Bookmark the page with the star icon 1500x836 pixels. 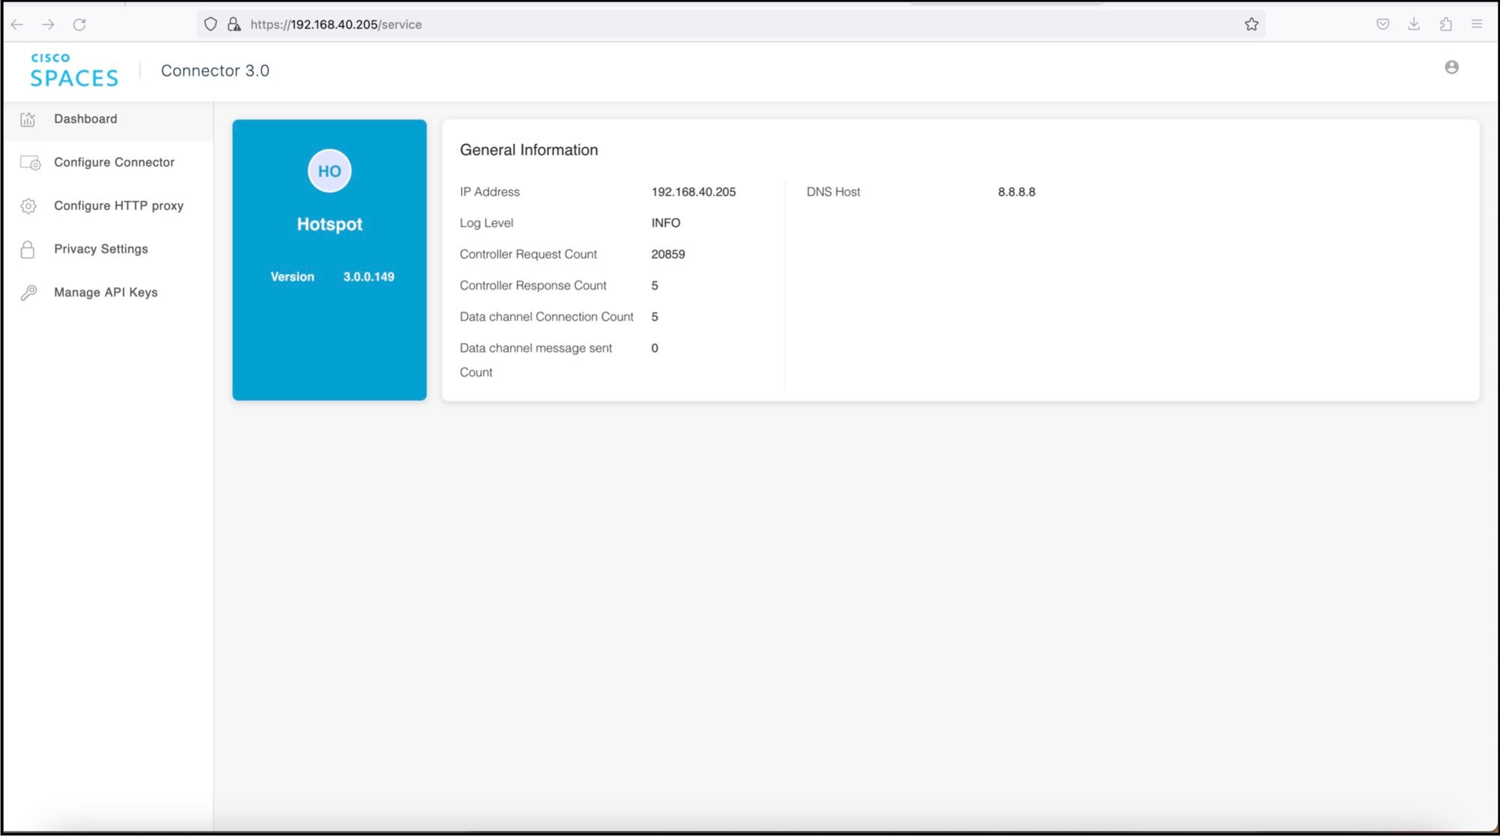1252,23
